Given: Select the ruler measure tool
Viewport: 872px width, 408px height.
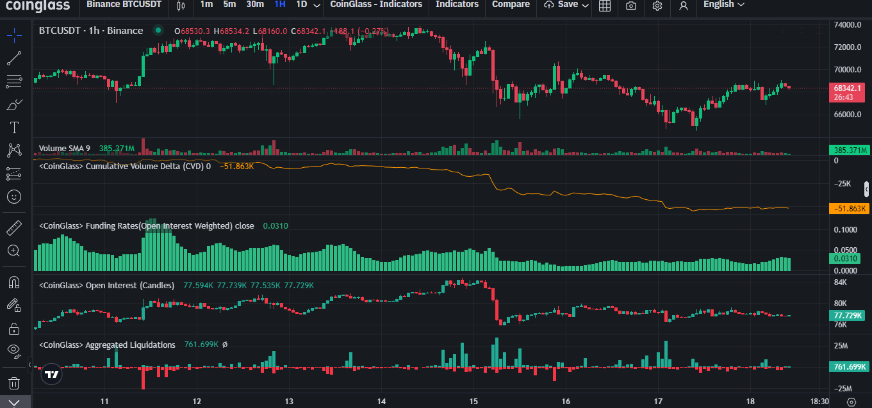Looking at the screenshot, I should (x=14, y=227).
